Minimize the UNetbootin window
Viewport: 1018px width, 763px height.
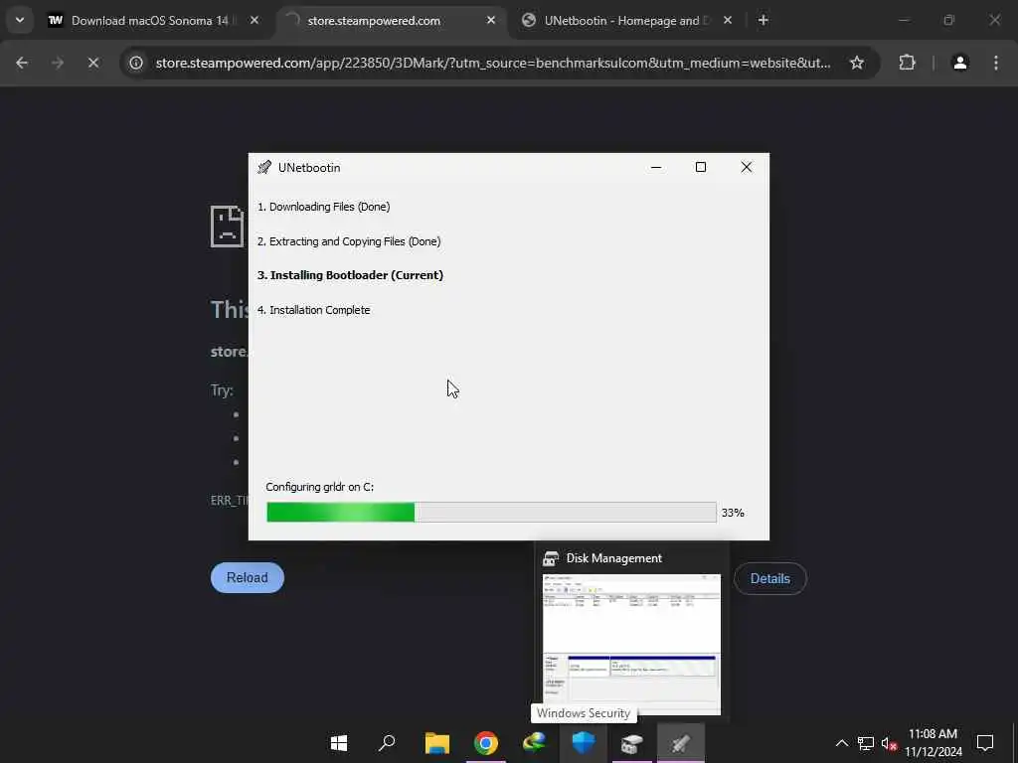pyautogui.click(x=656, y=167)
